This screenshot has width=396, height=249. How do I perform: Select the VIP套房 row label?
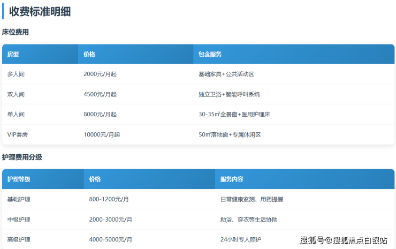tap(18, 135)
